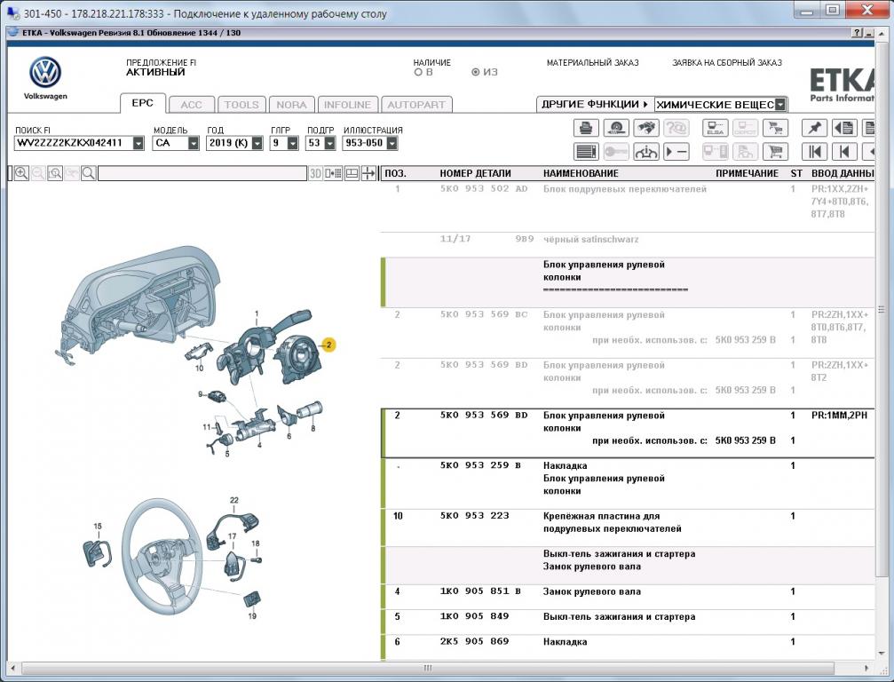
Task: Open the ГЛГР main group dropdown
Action: (292, 143)
